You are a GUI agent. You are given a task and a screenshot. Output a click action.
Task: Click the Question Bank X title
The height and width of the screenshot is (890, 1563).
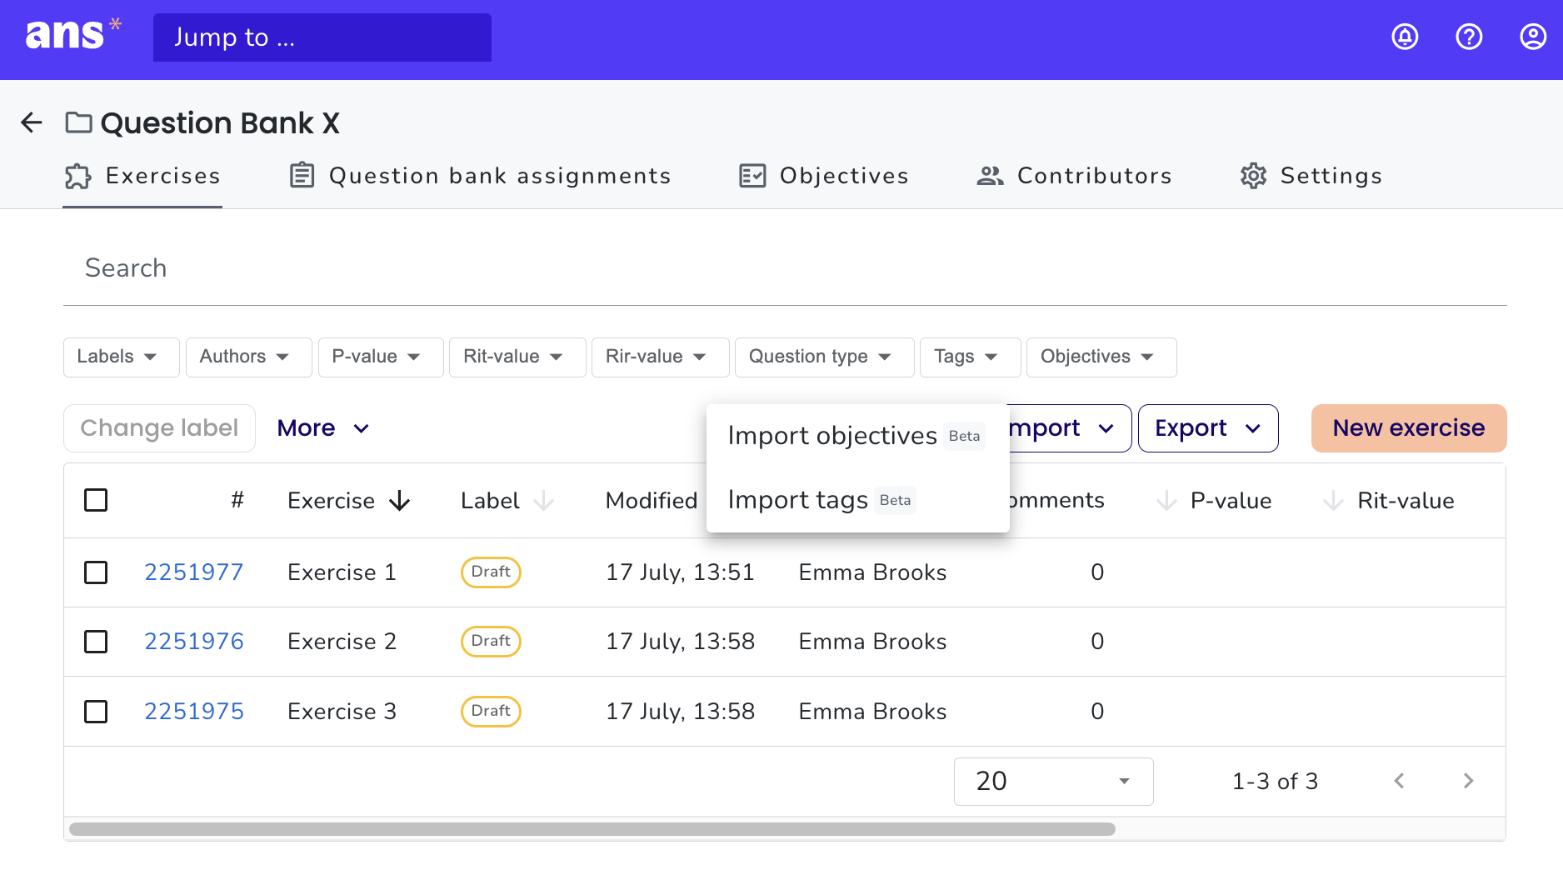(x=220, y=123)
